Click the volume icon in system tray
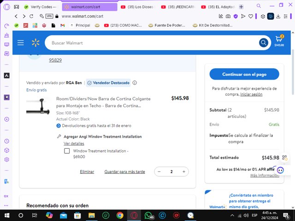This screenshot has width=295, height=221. [246, 215]
